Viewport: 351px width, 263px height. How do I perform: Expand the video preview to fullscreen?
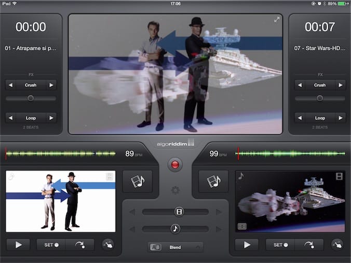277,20
